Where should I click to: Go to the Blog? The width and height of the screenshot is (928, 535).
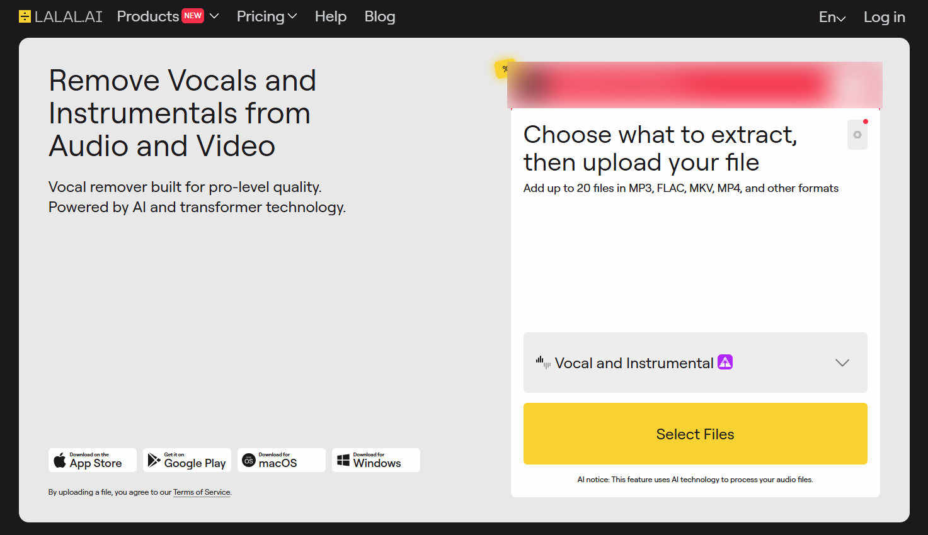click(x=380, y=16)
